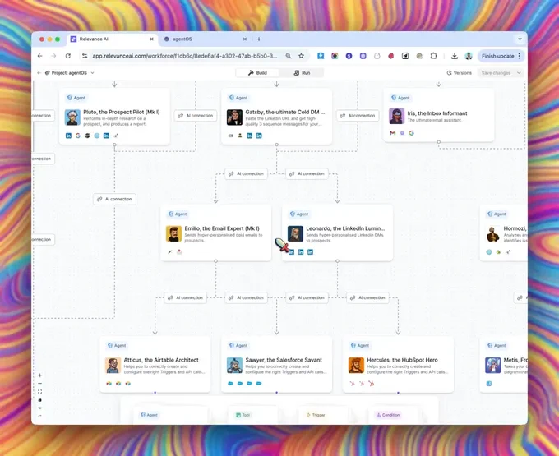This screenshot has height=456, width=559.
Task: Click AI connection label above Leonardo card
Action: point(307,173)
